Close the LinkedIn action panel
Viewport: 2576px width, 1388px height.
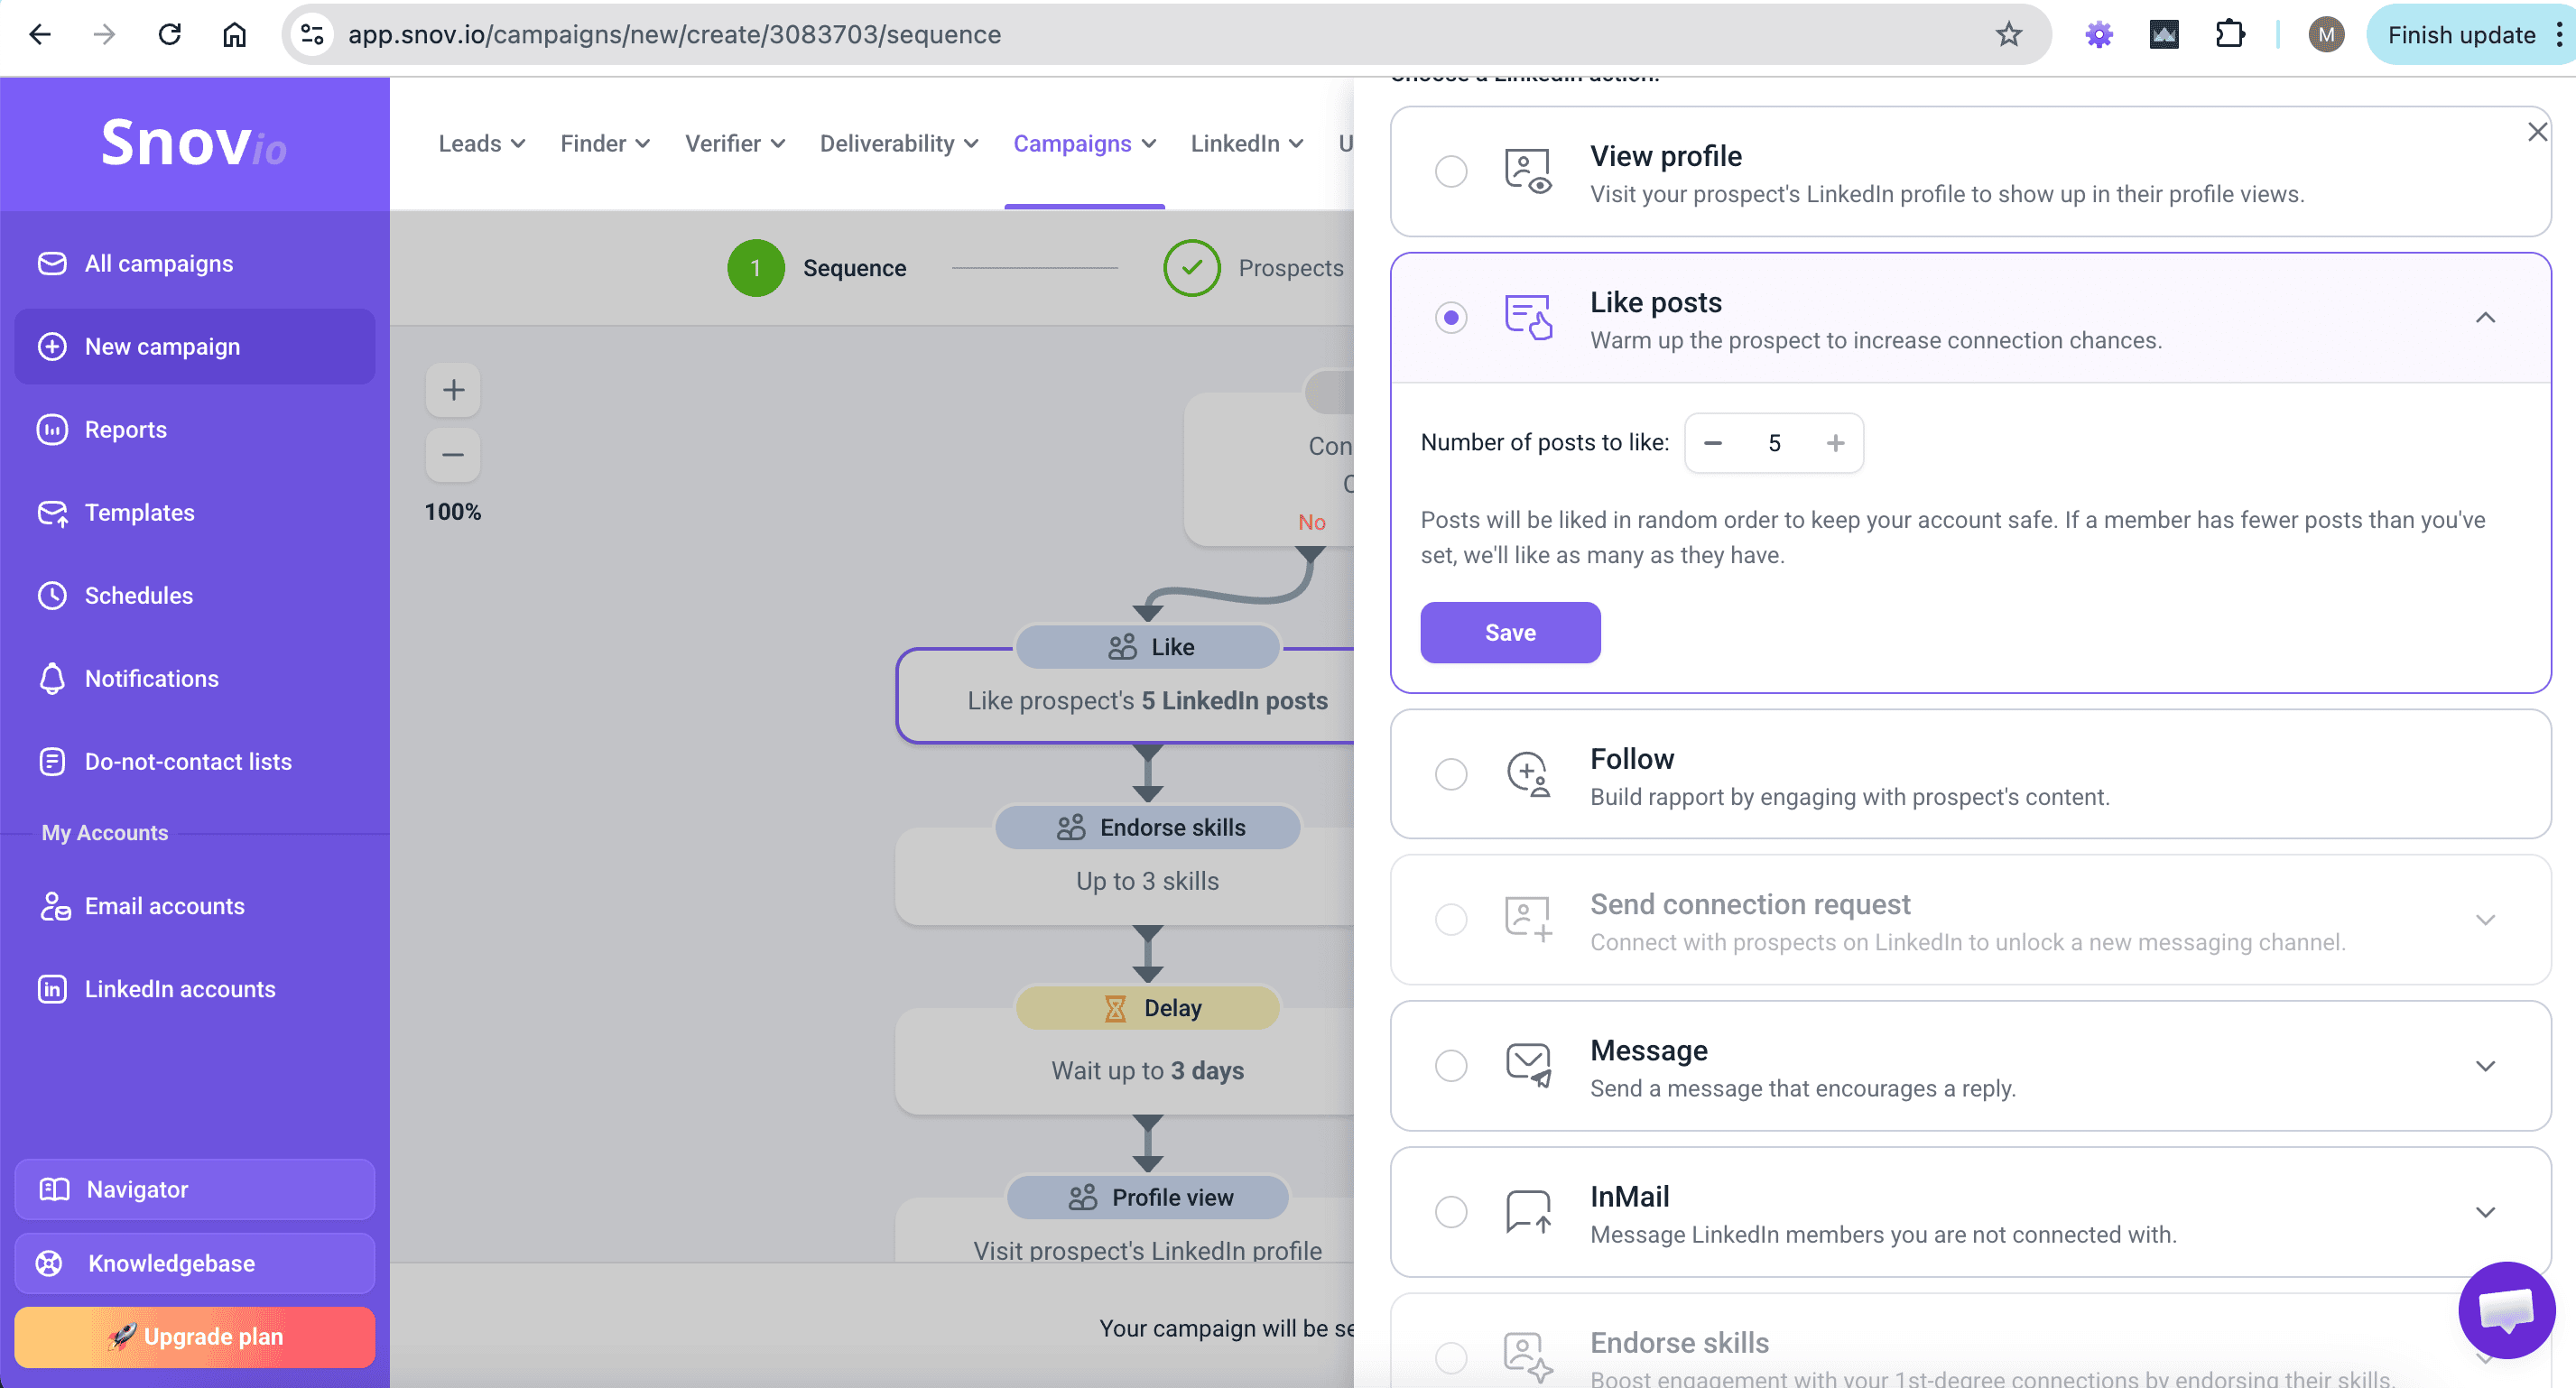(x=2537, y=132)
